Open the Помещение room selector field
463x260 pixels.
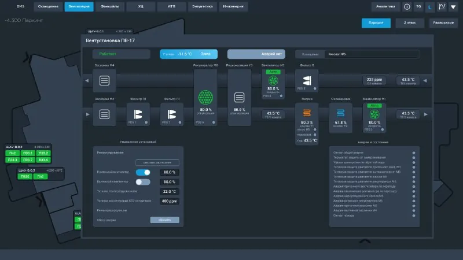tap(372, 54)
